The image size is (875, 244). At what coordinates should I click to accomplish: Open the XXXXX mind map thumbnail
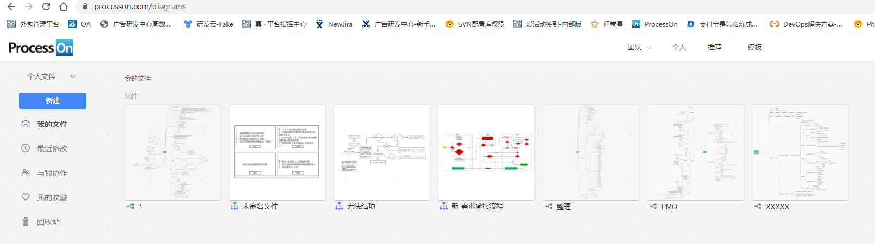pos(800,152)
